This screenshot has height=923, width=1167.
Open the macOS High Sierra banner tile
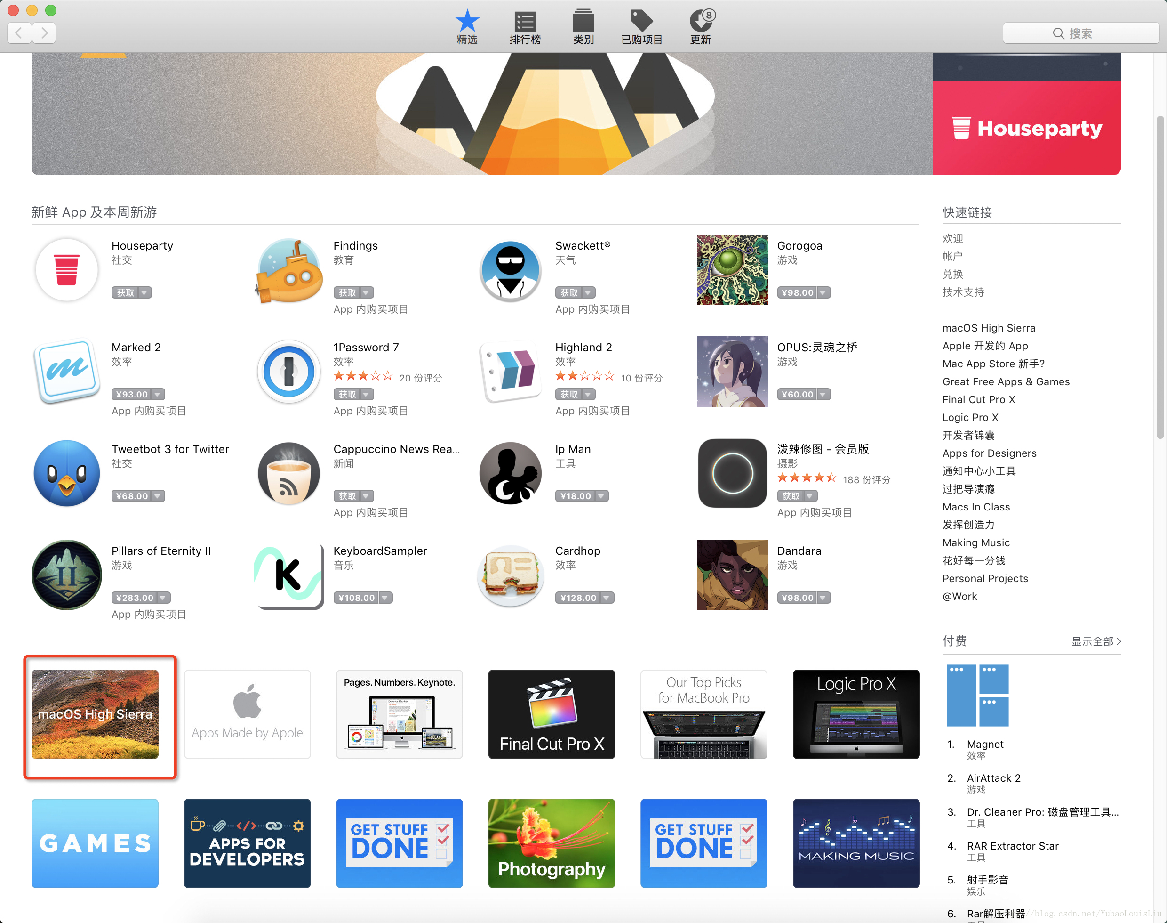pyautogui.click(x=95, y=714)
